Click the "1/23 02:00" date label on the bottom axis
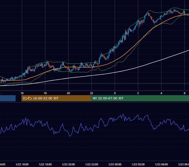 [x=138, y=164]
